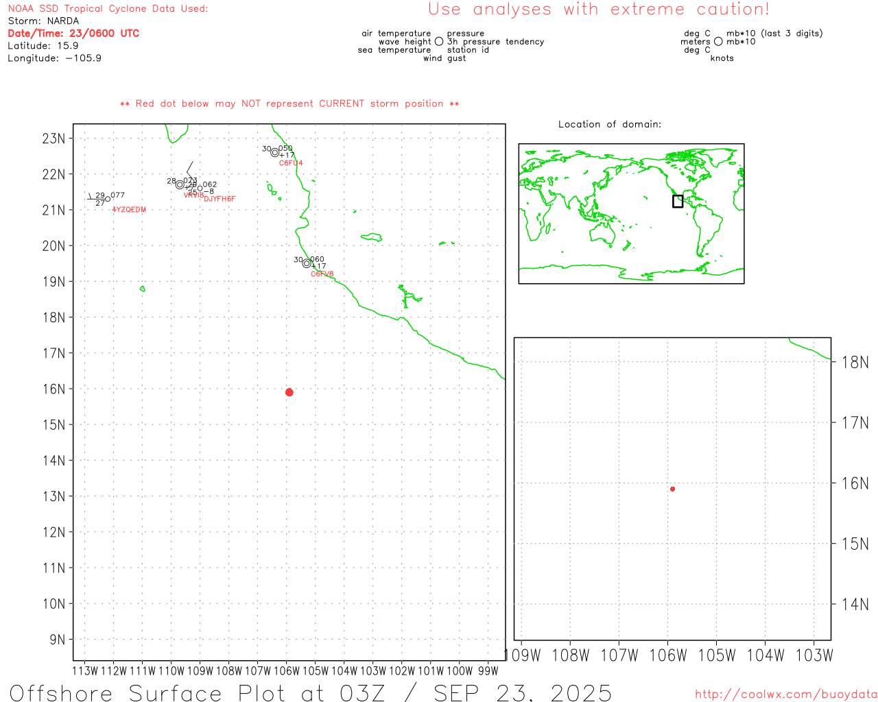Select the 103W label on the inset map
This screenshot has width=878, height=702.
pos(814,655)
